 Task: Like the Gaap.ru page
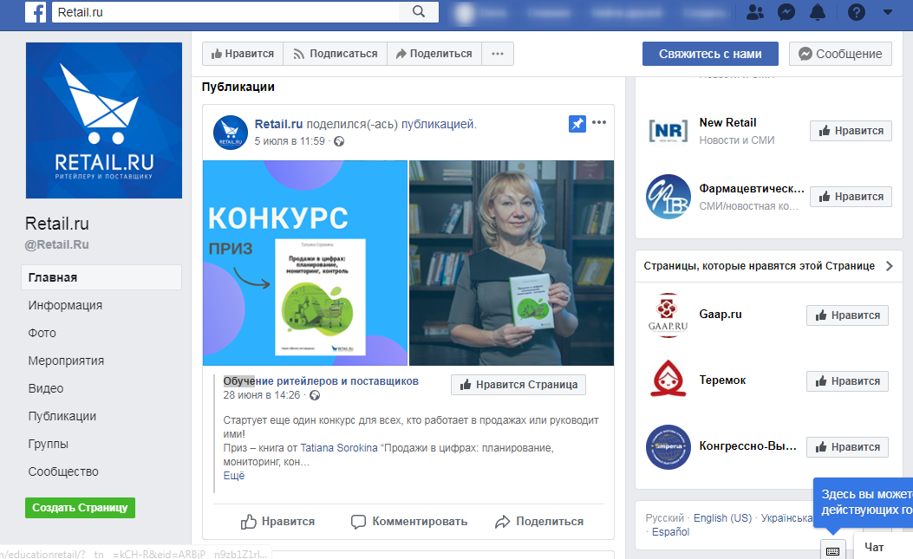[x=847, y=315]
